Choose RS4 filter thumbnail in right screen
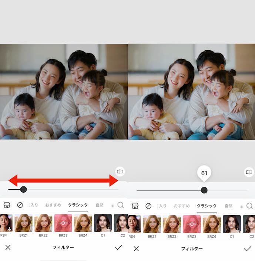This screenshot has height=261, width=255. (x=134, y=224)
